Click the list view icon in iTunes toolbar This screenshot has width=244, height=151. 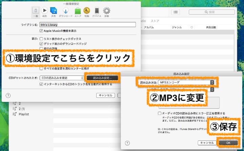pos(175,12)
